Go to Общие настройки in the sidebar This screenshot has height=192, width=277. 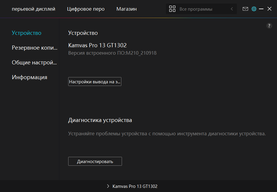[34, 62]
